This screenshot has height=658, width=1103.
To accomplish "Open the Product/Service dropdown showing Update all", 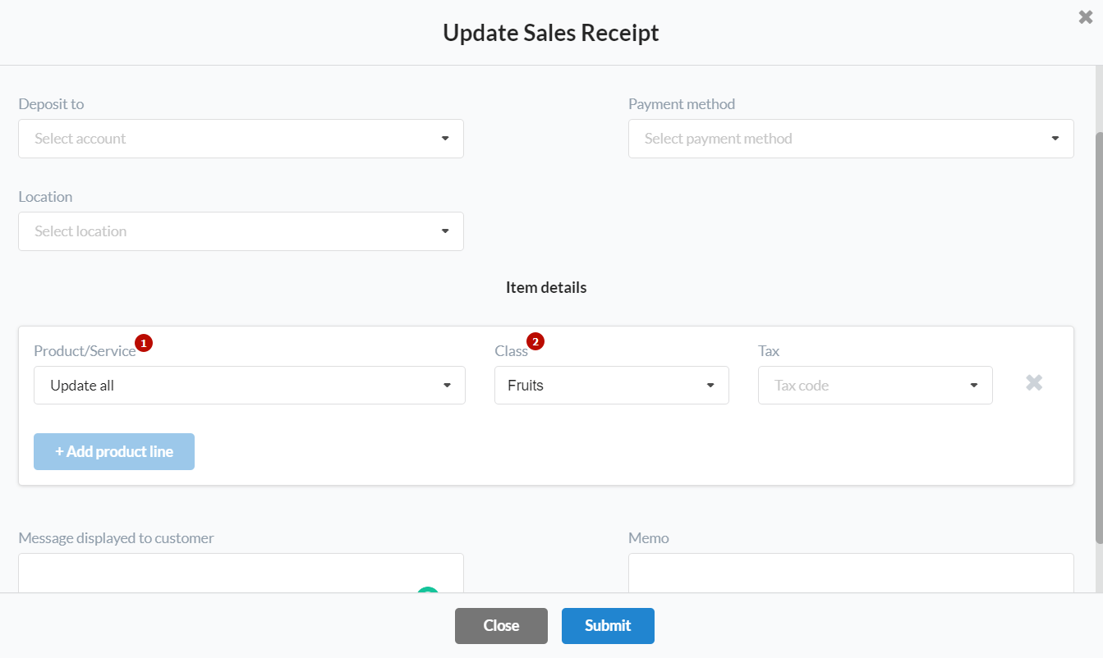I will 249,385.
